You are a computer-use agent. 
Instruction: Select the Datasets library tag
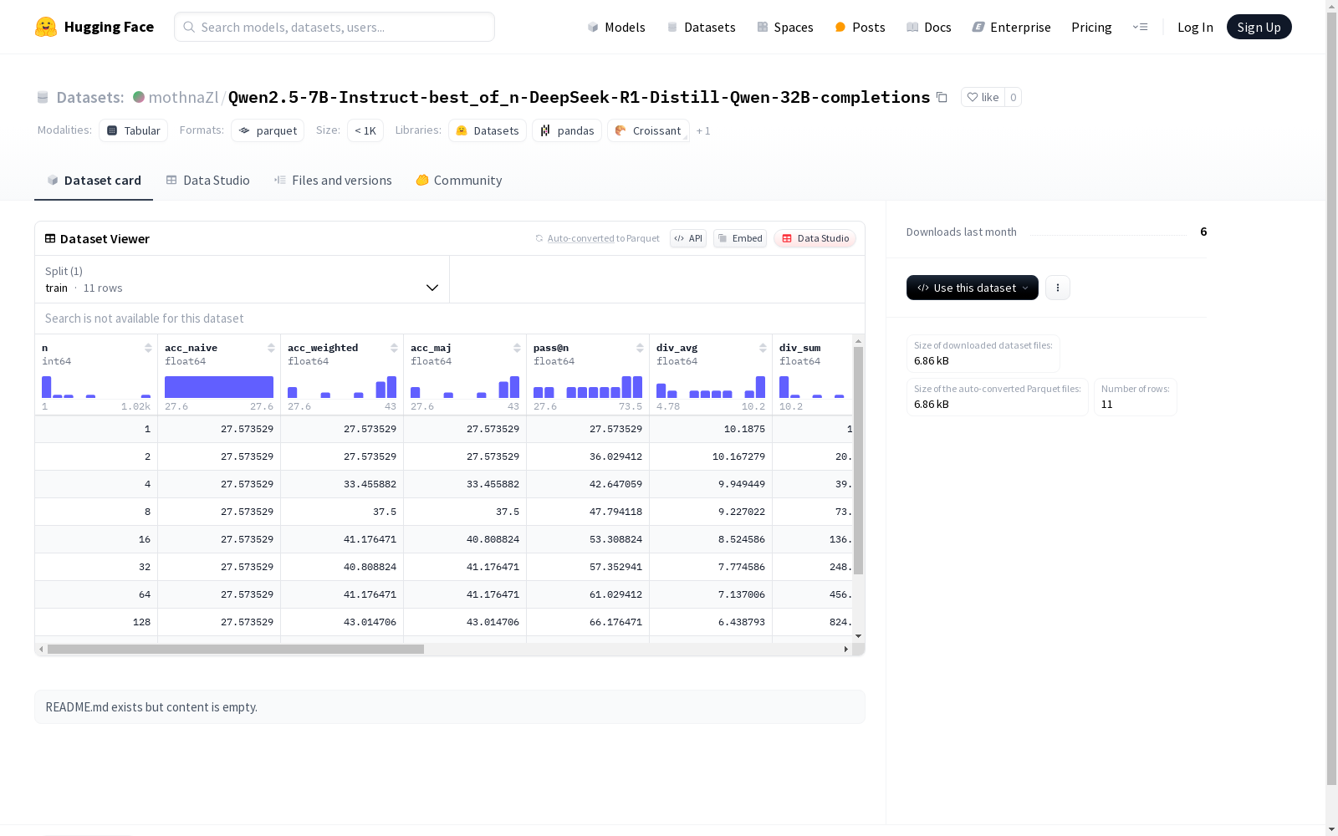click(x=488, y=130)
